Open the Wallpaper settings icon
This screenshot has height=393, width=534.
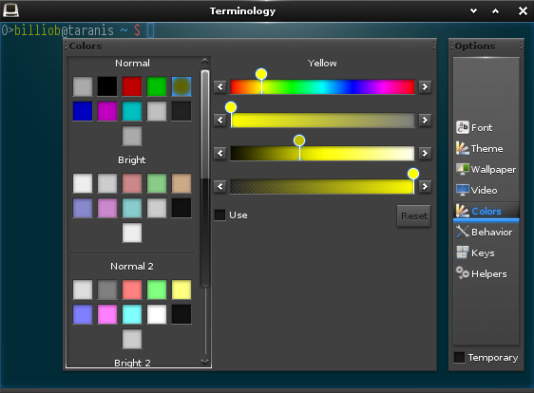pyautogui.click(x=462, y=170)
